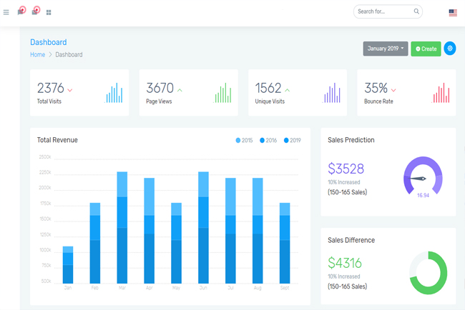Screen dimensions: 465x310
Task: Click the Sales Difference donut chart
Action: 428,273
